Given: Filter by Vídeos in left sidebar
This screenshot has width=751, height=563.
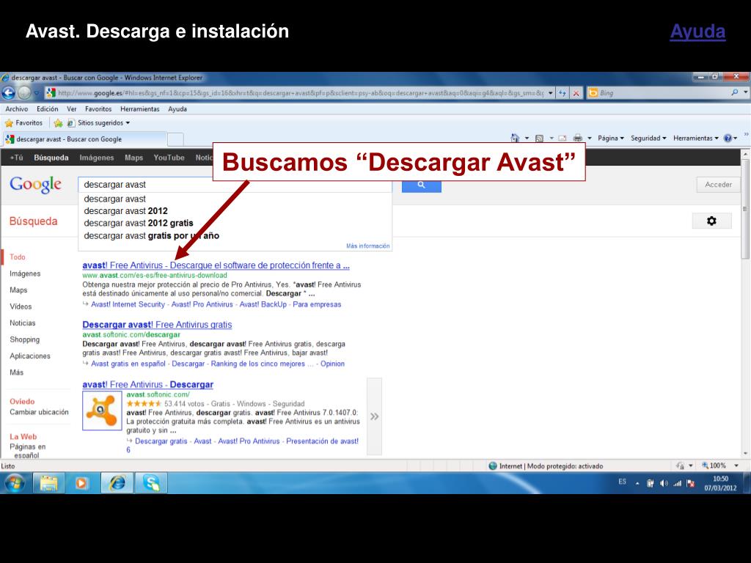Looking at the screenshot, I should (21, 306).
